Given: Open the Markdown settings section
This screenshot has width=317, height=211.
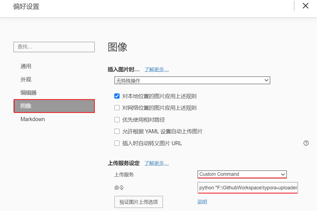Looking at the screenshot, I should point(33,119).
